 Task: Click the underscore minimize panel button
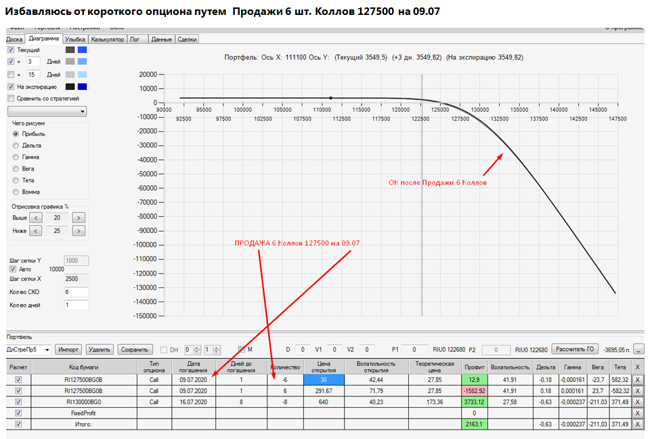pyautogui.click(x=638, y=350)
